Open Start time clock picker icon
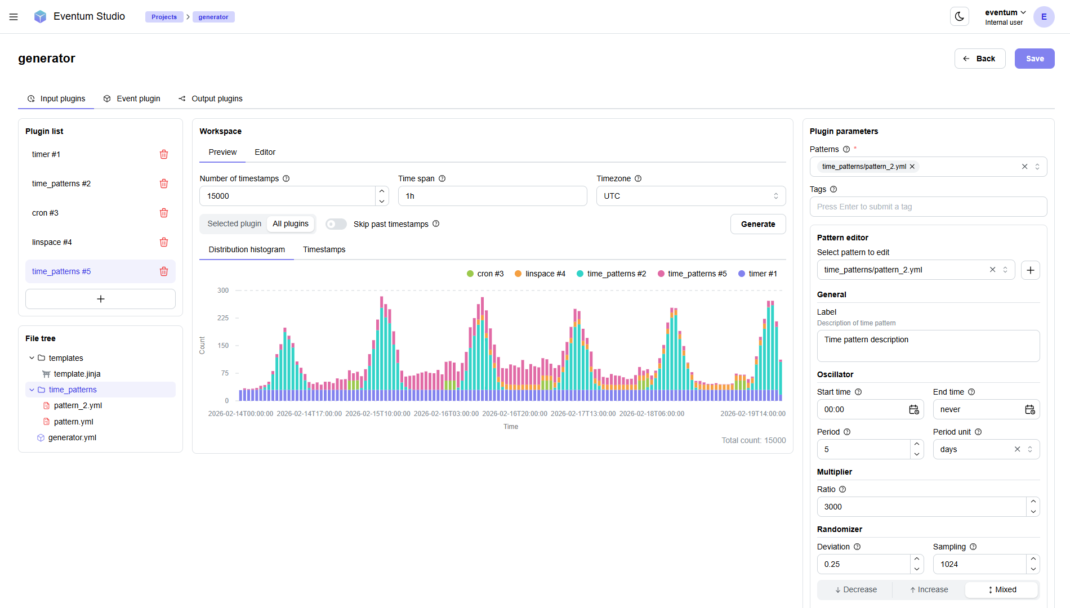1070x608 pixels. (913, 409)
